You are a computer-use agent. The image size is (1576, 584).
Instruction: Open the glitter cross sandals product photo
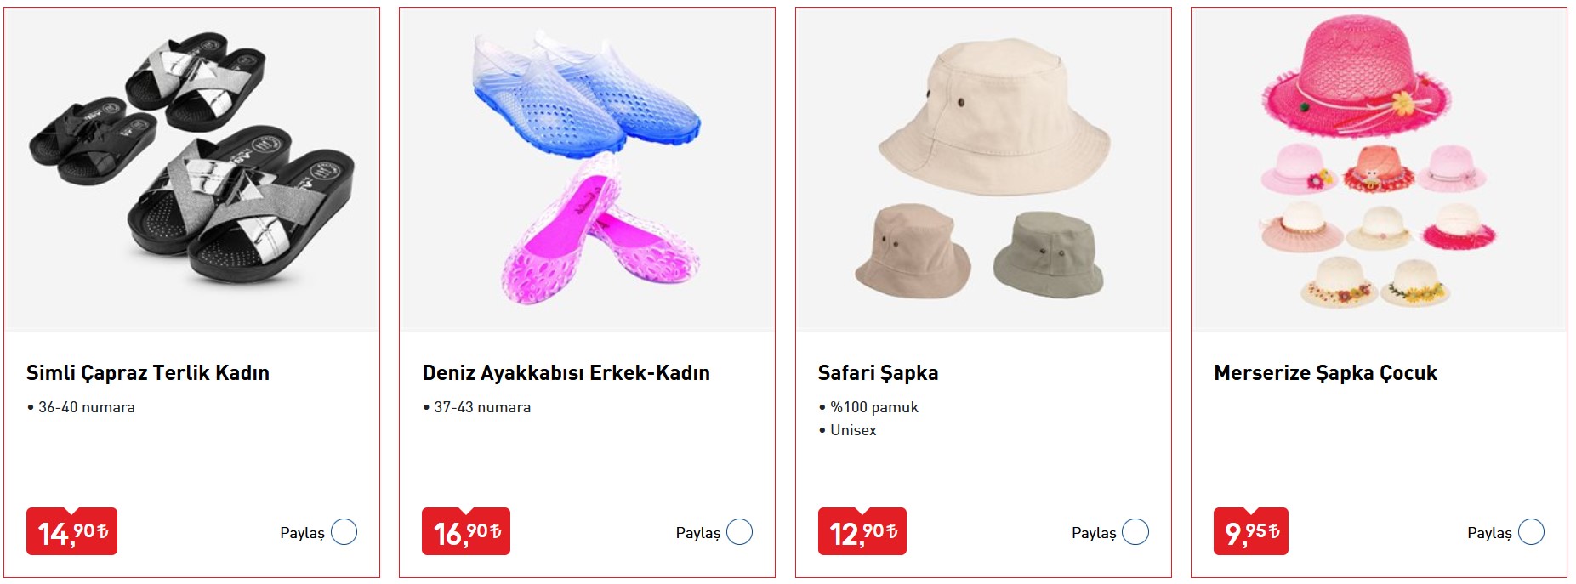(192, 170)
